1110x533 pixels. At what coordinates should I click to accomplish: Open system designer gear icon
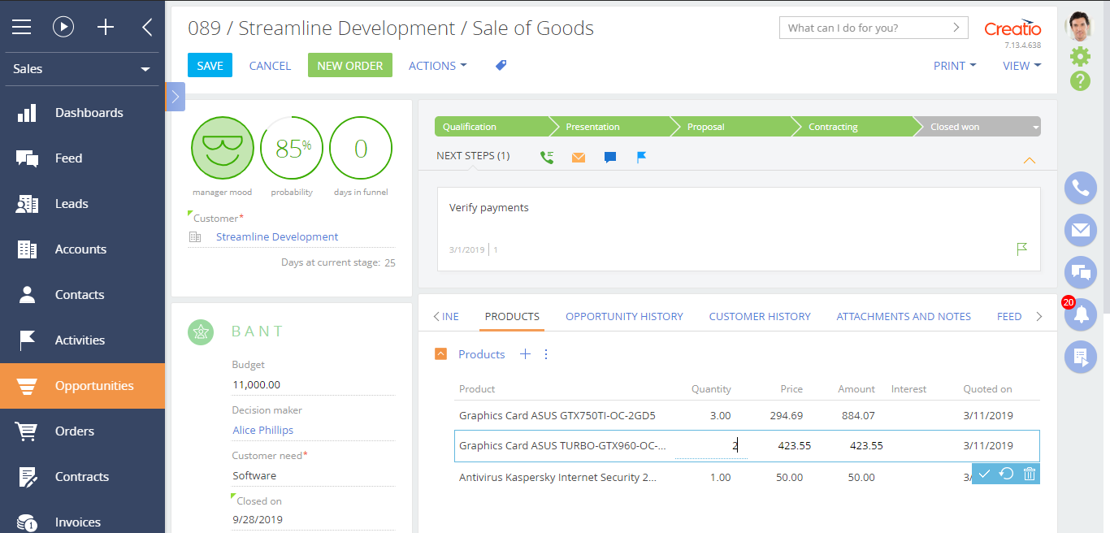(1080, 56)
